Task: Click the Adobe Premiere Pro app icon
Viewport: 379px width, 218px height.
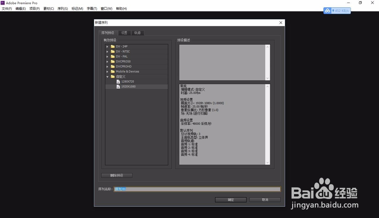Action: [3, 3]
